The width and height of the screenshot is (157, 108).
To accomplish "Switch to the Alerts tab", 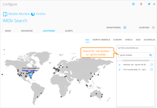I will [69, 31].
